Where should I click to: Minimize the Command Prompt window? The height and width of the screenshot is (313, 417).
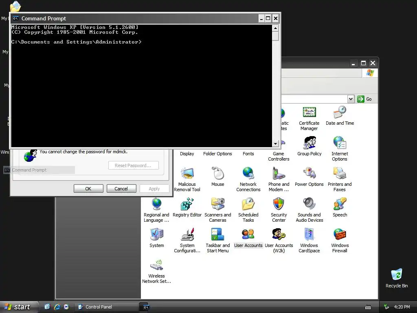pos(261,18)
